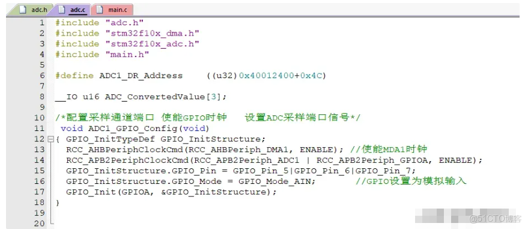
Task: Open the main.c tab
Action: [x=113, y=10]
